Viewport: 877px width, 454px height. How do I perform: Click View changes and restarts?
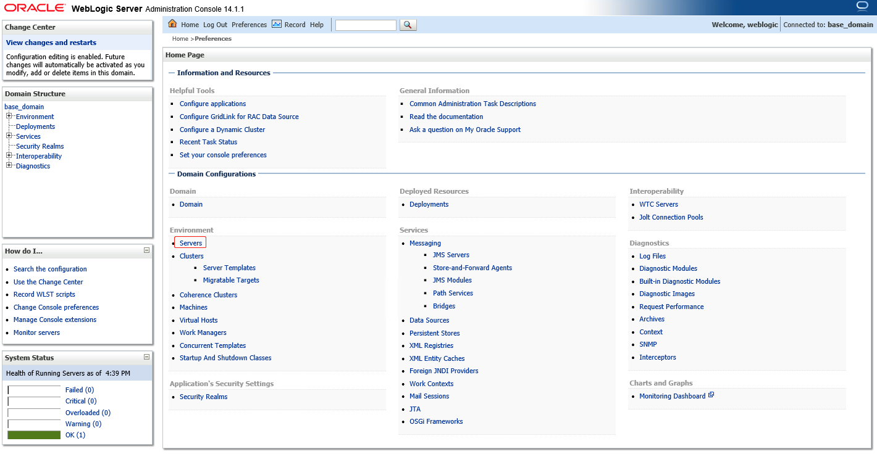(51, 43)
